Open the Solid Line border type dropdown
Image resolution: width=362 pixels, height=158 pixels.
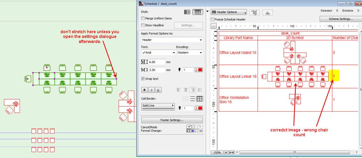point(158,106)
